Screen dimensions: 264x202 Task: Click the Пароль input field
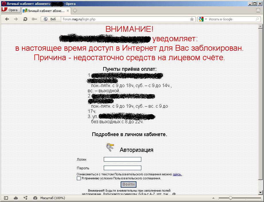(122, 168)
